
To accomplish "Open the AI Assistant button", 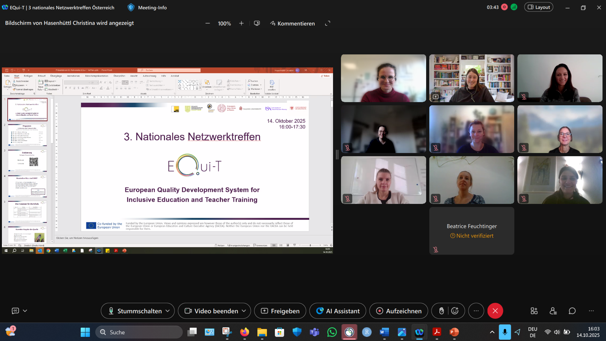I will (337, 311).
